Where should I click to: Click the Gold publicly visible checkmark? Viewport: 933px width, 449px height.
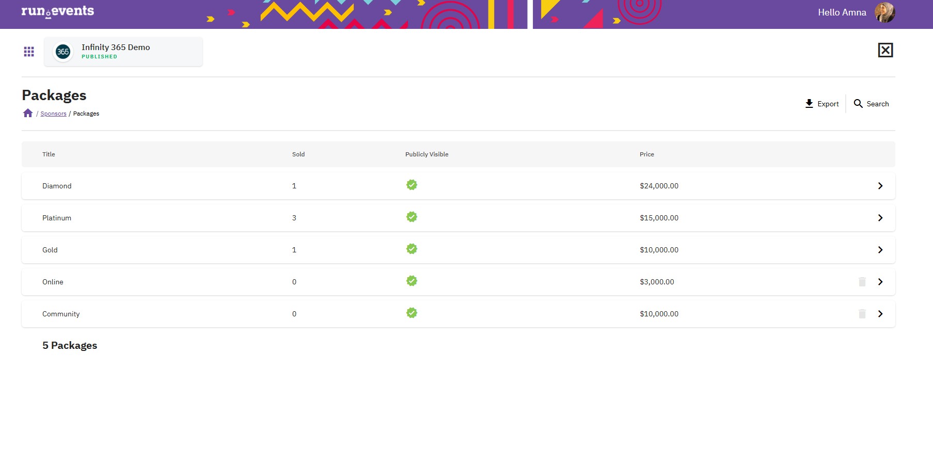[412, 249]
